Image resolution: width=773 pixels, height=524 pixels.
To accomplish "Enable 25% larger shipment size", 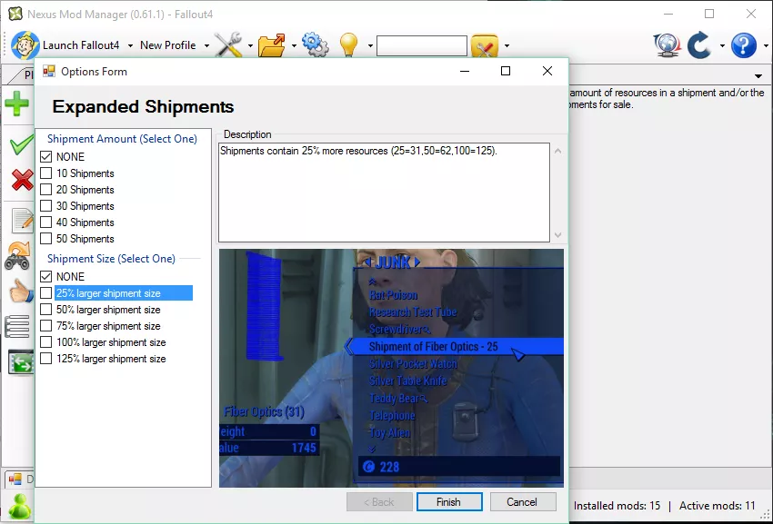I will pos(45,293).
